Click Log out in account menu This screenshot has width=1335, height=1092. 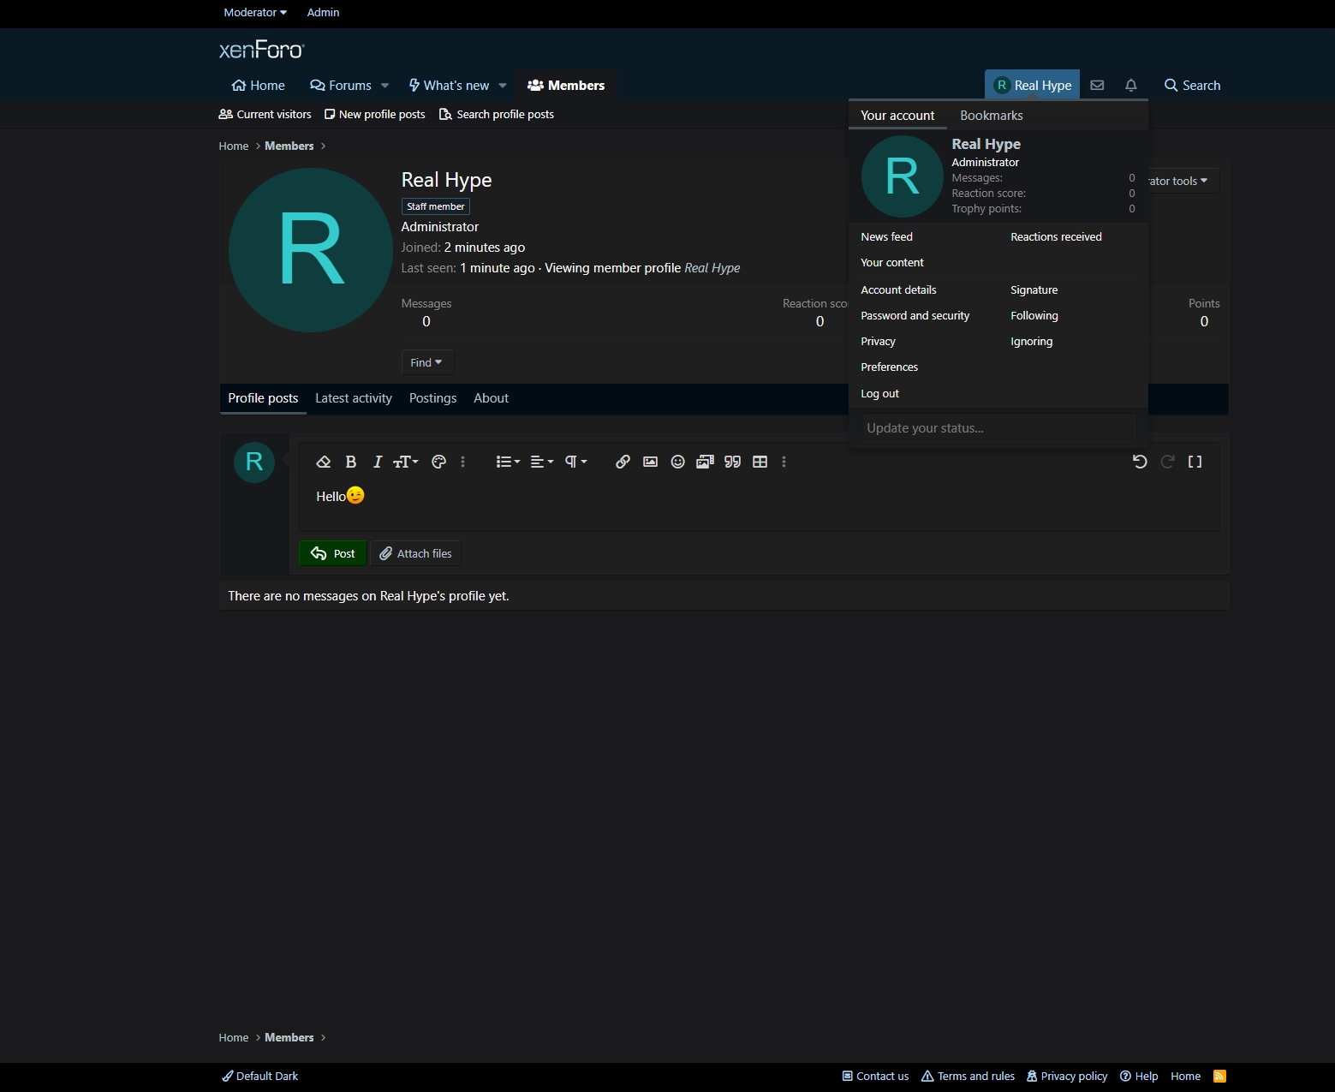pyautogui.click(x=879, y=394)
